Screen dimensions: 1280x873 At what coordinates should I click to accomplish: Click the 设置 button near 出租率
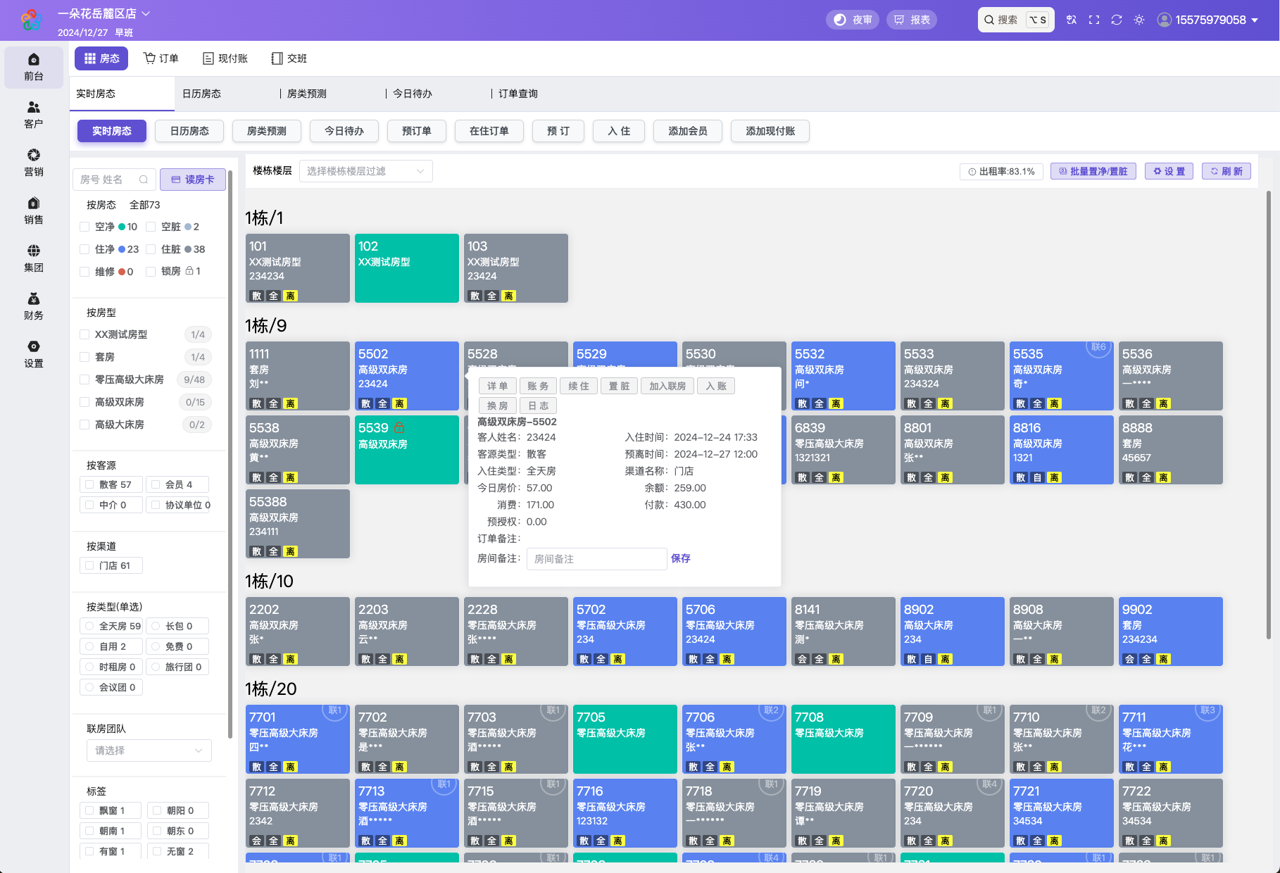point(1169,171)
